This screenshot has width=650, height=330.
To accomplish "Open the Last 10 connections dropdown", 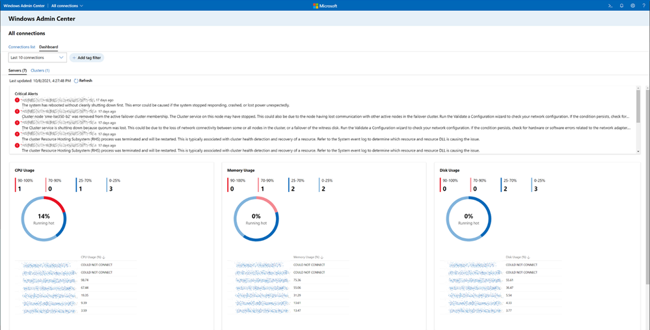I will tap(37, 58).
